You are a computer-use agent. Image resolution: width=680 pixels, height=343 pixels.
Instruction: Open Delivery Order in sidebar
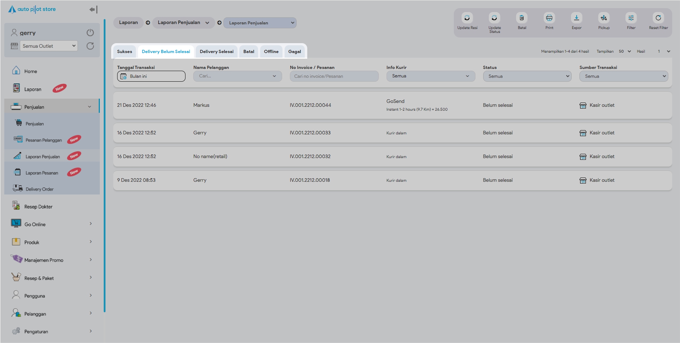[x=39, y=189]
